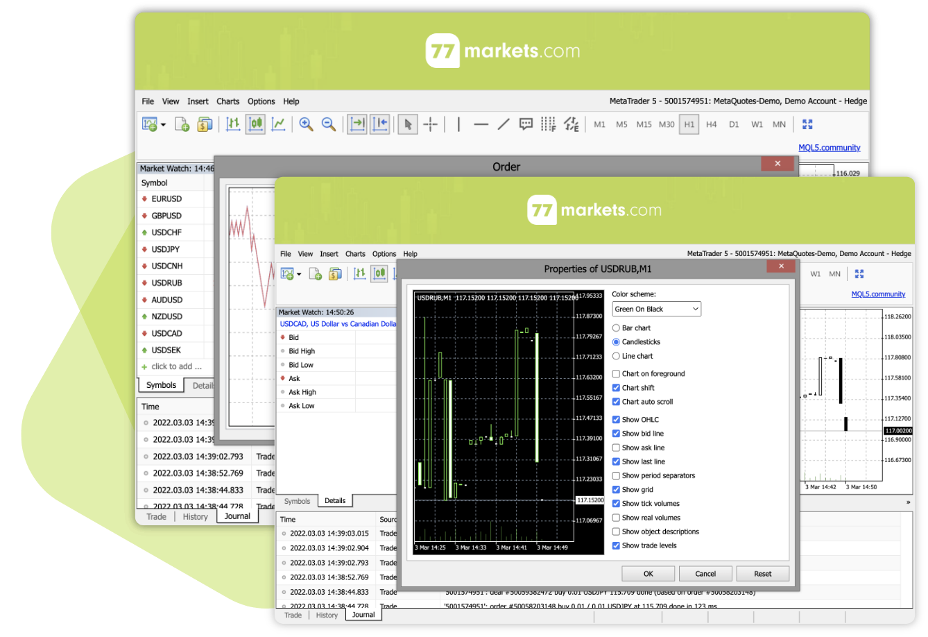Image resolution: width=928 pixels, height=637 pixels.
Task: Switch to the Details tab in front window
Action: coord(335,500)
